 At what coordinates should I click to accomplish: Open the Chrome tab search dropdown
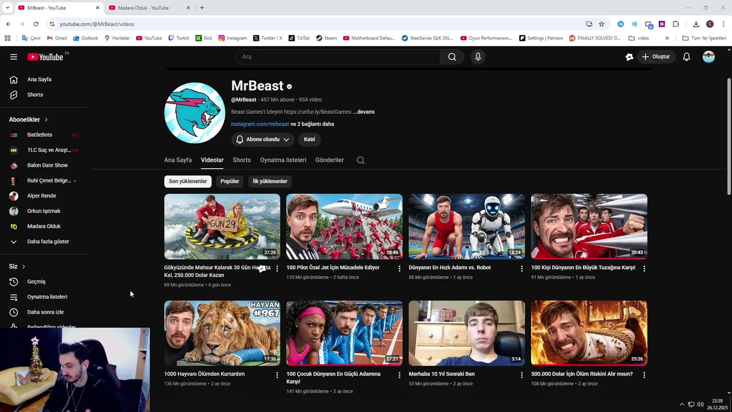pos(7,7)
